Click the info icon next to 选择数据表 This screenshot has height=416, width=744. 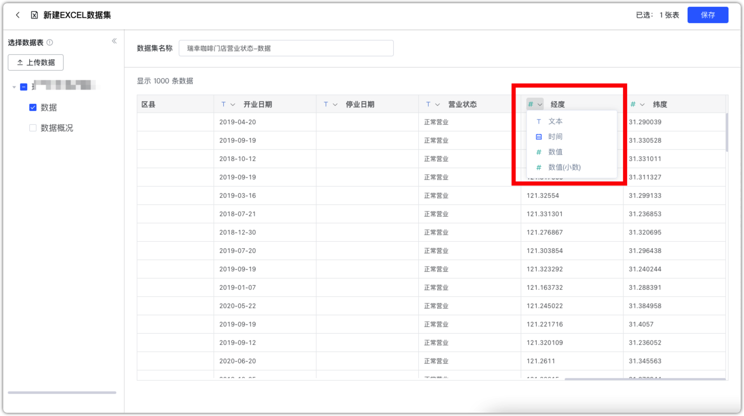(x=50, y=42)
